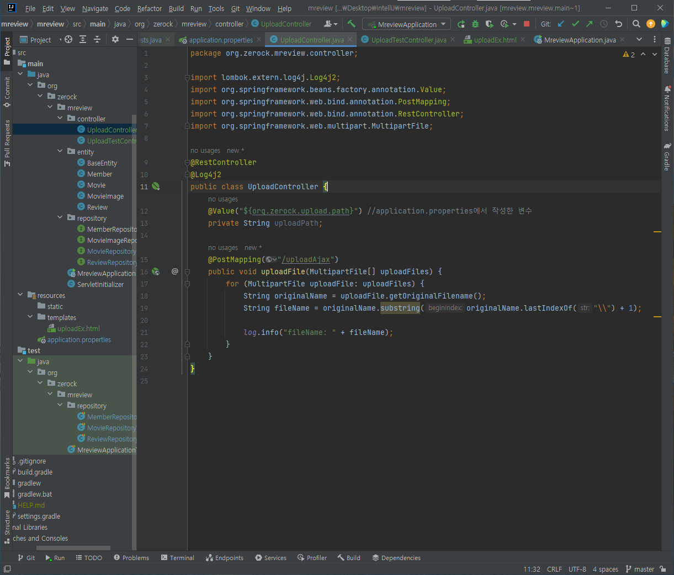
Task: Open the Tools menu
Action: (x=216, y=8)
